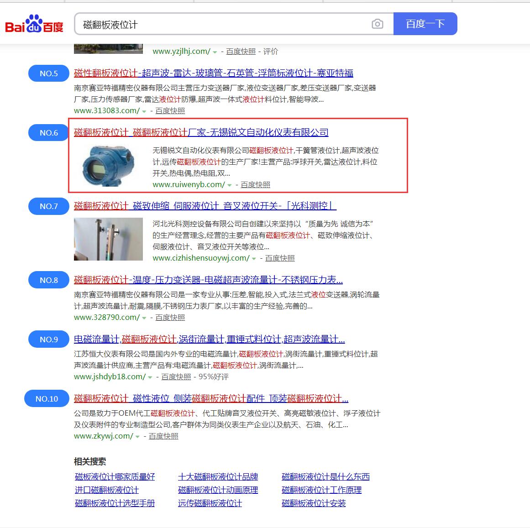Click the 95%好评 rating text
This screenshot has height=528, width=530.
[x=214, y=376]
